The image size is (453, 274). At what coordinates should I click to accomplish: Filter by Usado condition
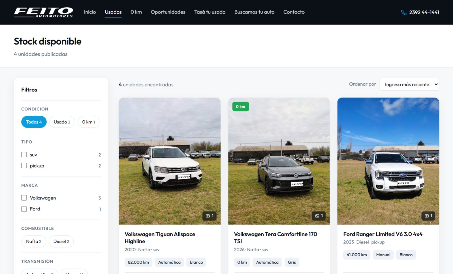click(62, 122)
